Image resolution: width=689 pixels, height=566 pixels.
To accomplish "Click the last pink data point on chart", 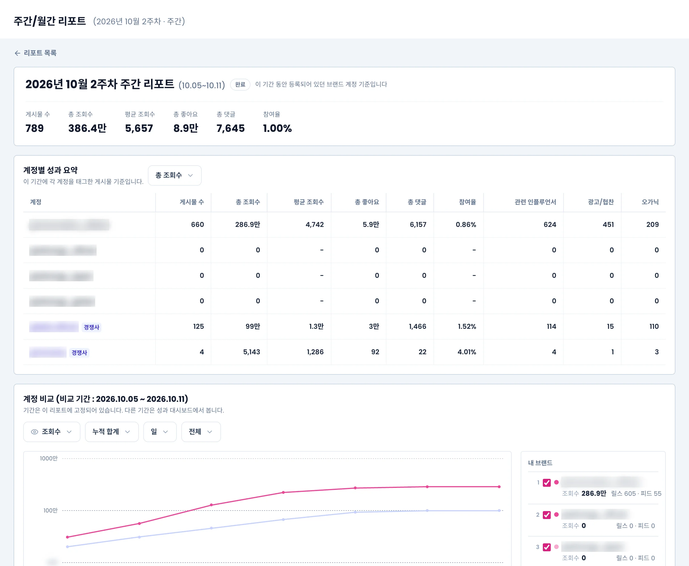I will coord(499,487).
